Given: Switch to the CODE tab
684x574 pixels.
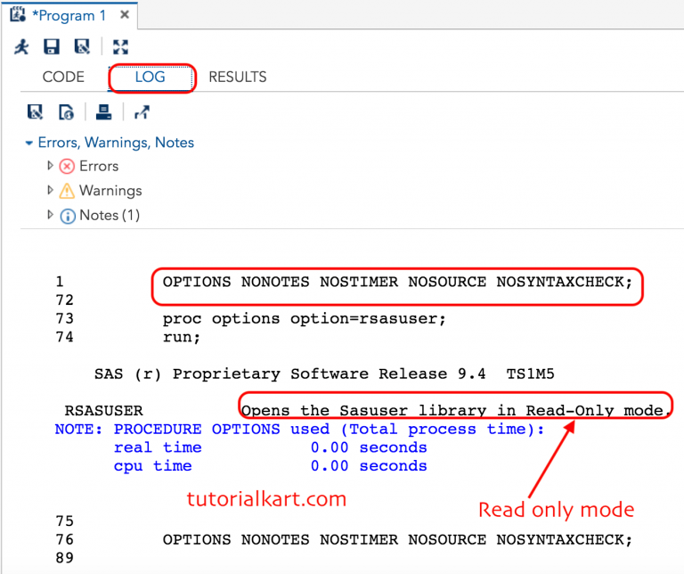Looking at the screenshot, I should point(63,78).
